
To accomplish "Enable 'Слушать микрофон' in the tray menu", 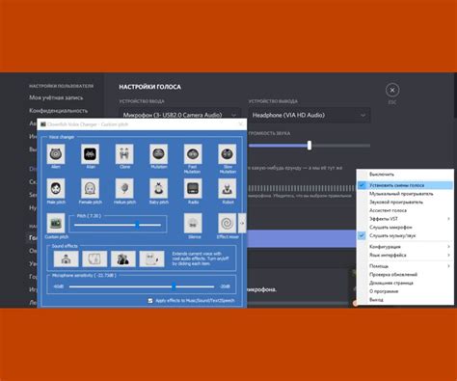I will pyautogui.click(x=405, y=227).
